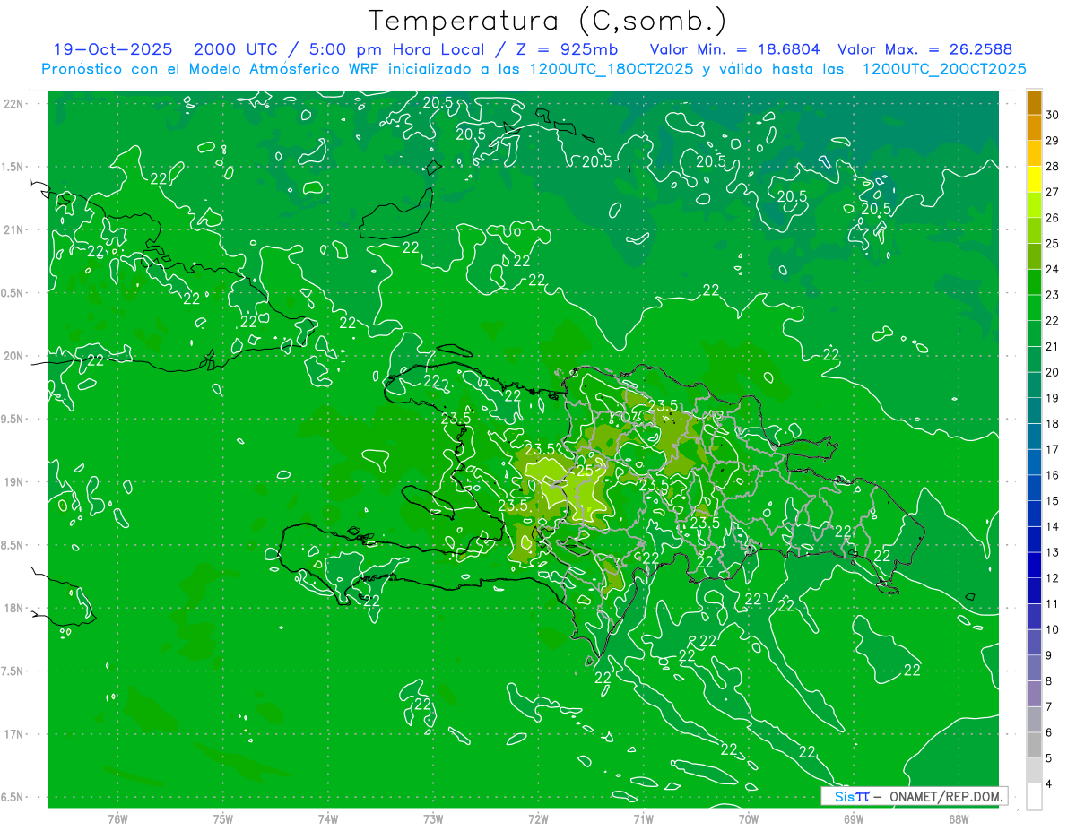Viewport: 1076px width, 831px height.
Task: Click the colorbar label "20"
Action: pyautogui.click(x=1052, y=372)
